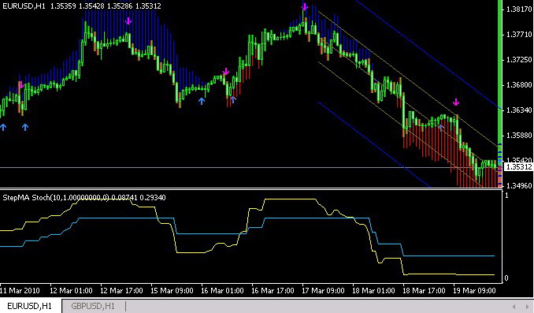Click the green vertical bar beside price scale

[499, 72]
